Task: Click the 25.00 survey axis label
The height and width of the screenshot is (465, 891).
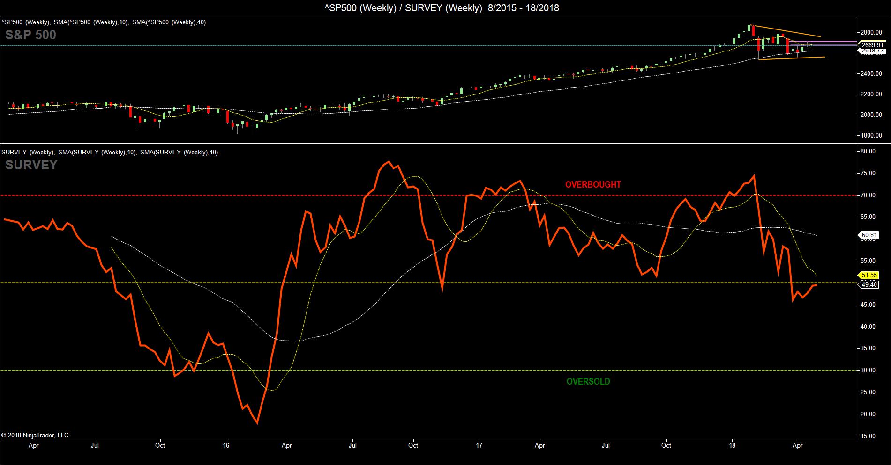Action: pos(869,392)
